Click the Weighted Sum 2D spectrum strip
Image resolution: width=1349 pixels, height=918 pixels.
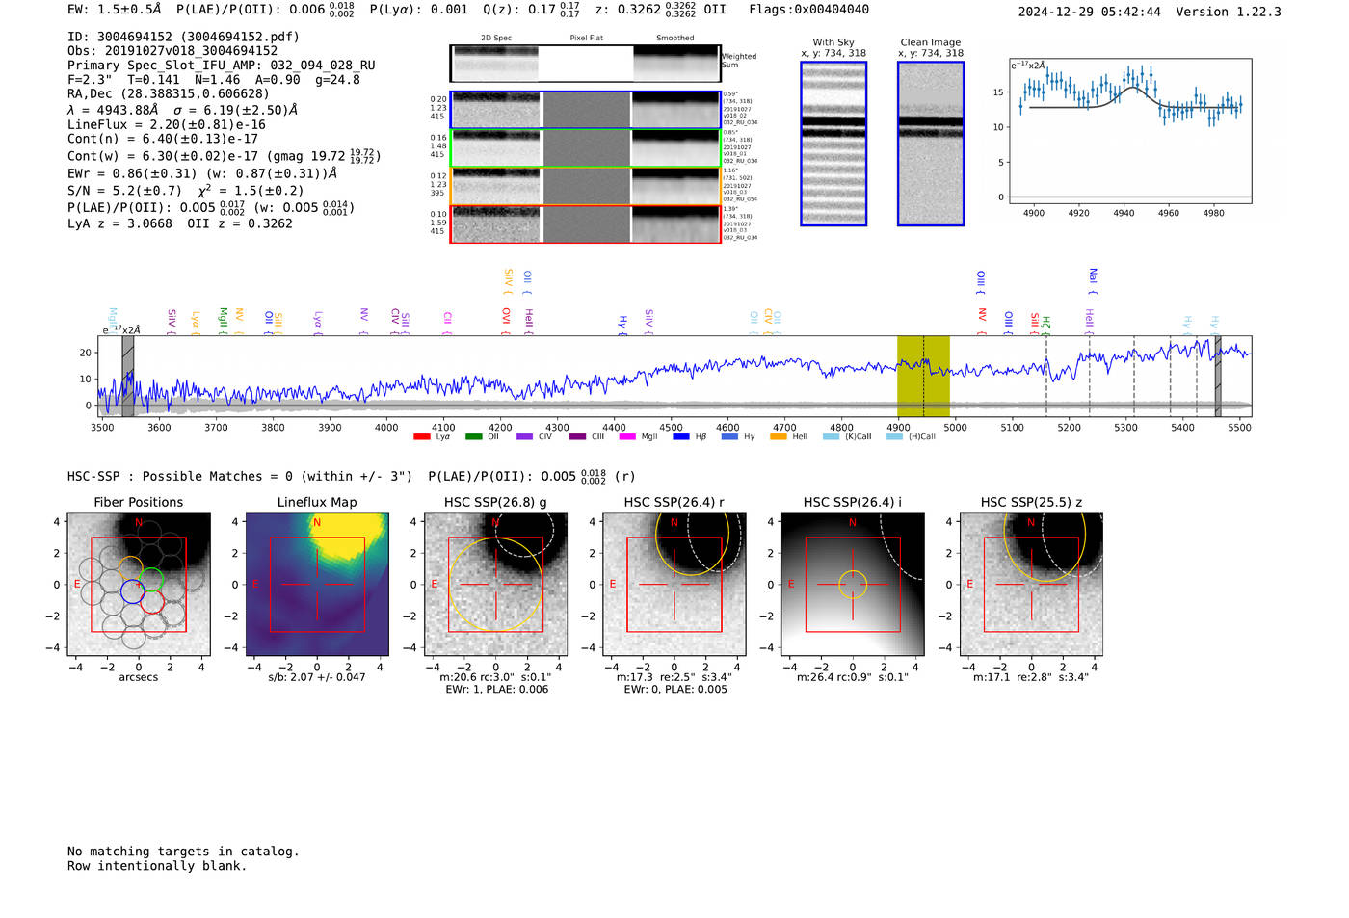[x=585, y=64]
